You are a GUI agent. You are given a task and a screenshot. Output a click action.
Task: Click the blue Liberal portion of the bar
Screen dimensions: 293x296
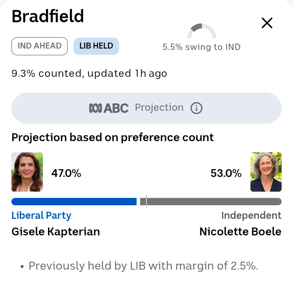click(74, 202)
